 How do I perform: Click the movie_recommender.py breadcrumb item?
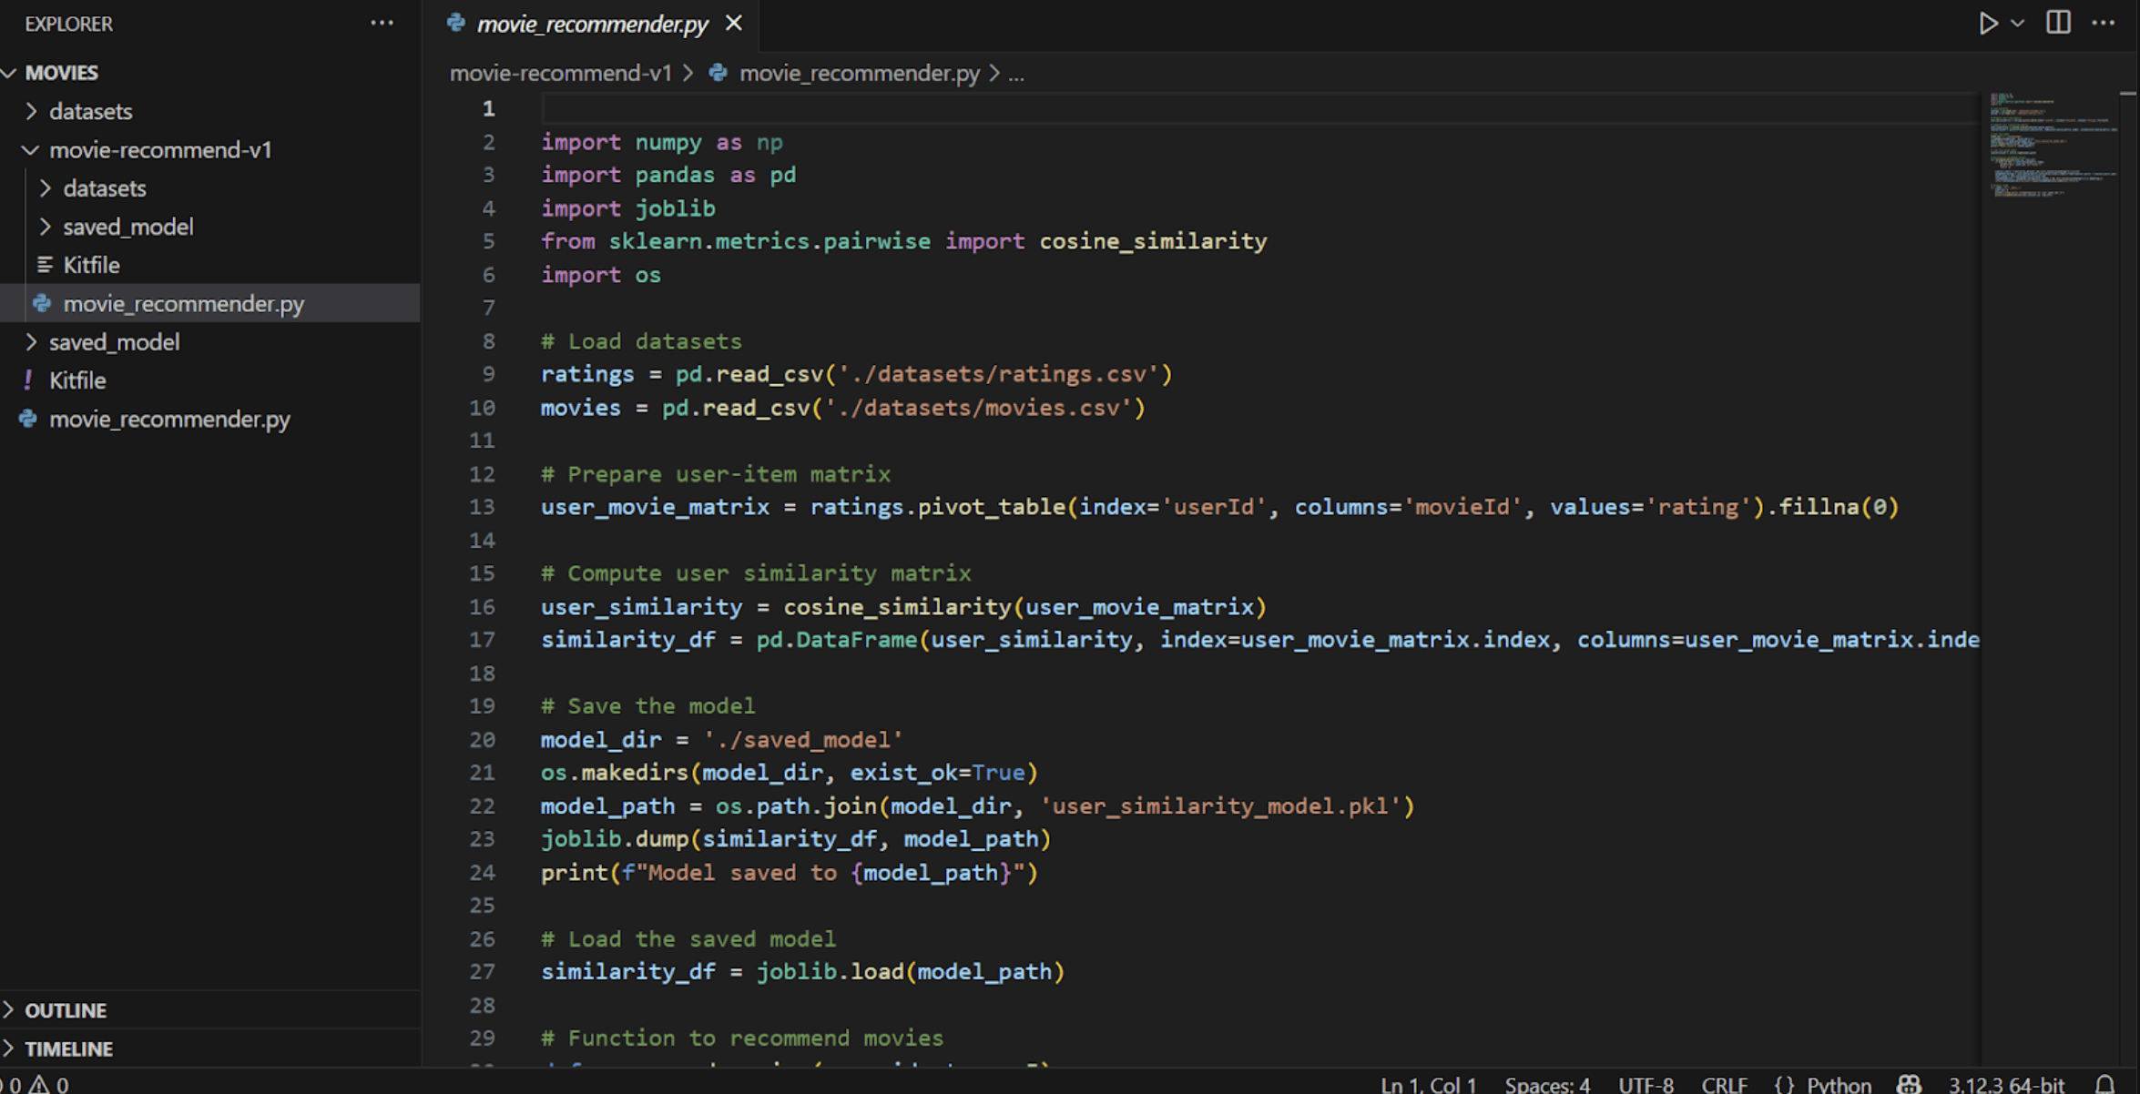tap(859, 73)
